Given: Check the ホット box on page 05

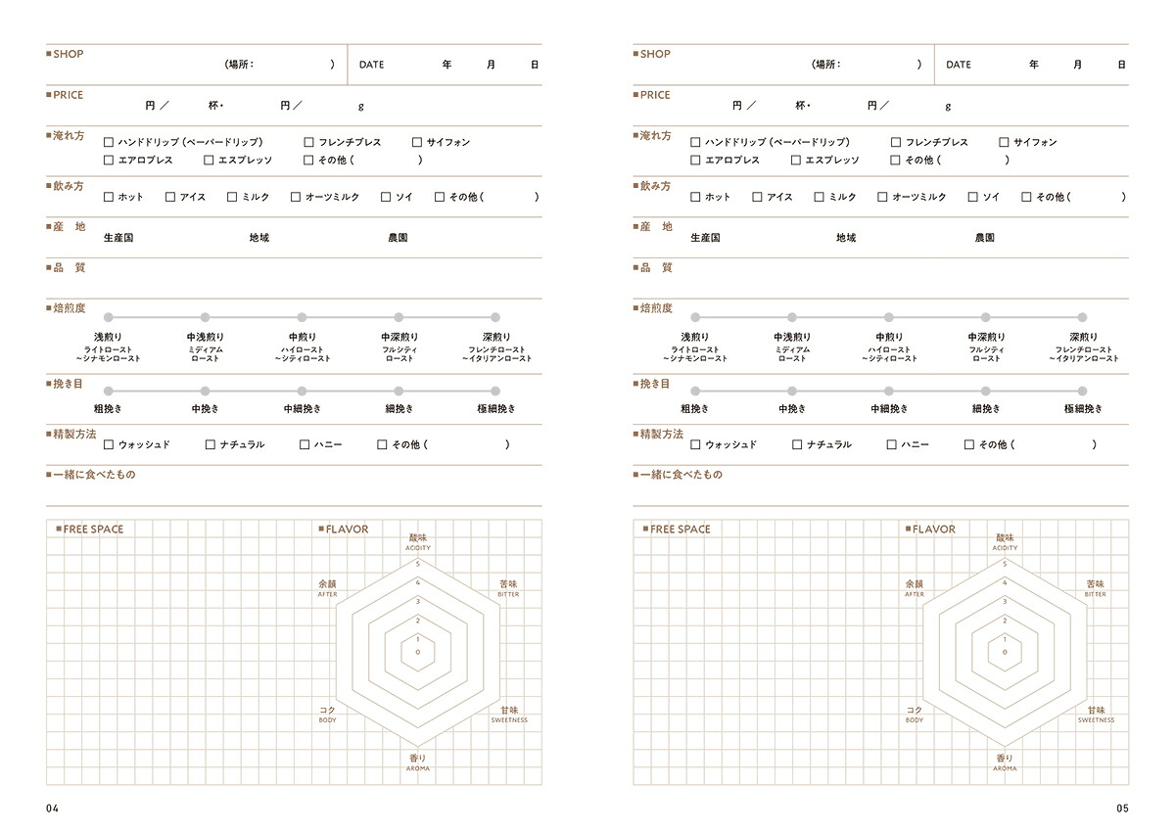Looking at the screenshot, I should coord(695,197).
